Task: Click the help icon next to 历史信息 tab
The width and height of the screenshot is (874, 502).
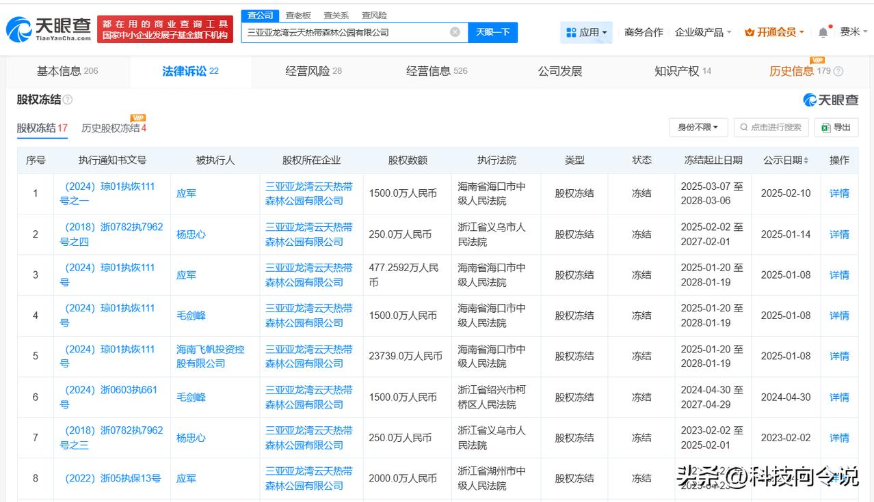Action: point(838,71)
